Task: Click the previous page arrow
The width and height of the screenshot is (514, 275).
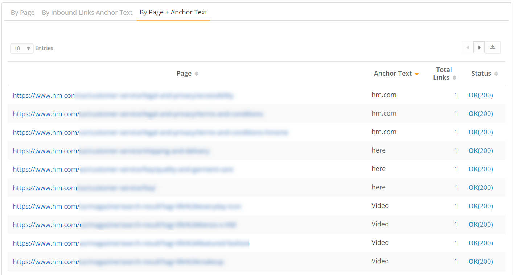Action: click(x=467, y=47)
